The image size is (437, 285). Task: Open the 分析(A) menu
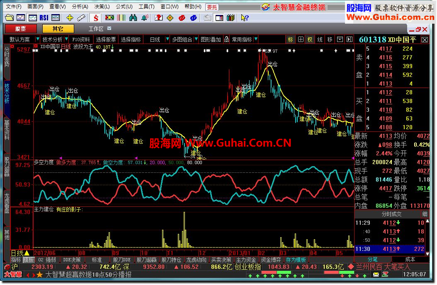coord(80,6)
